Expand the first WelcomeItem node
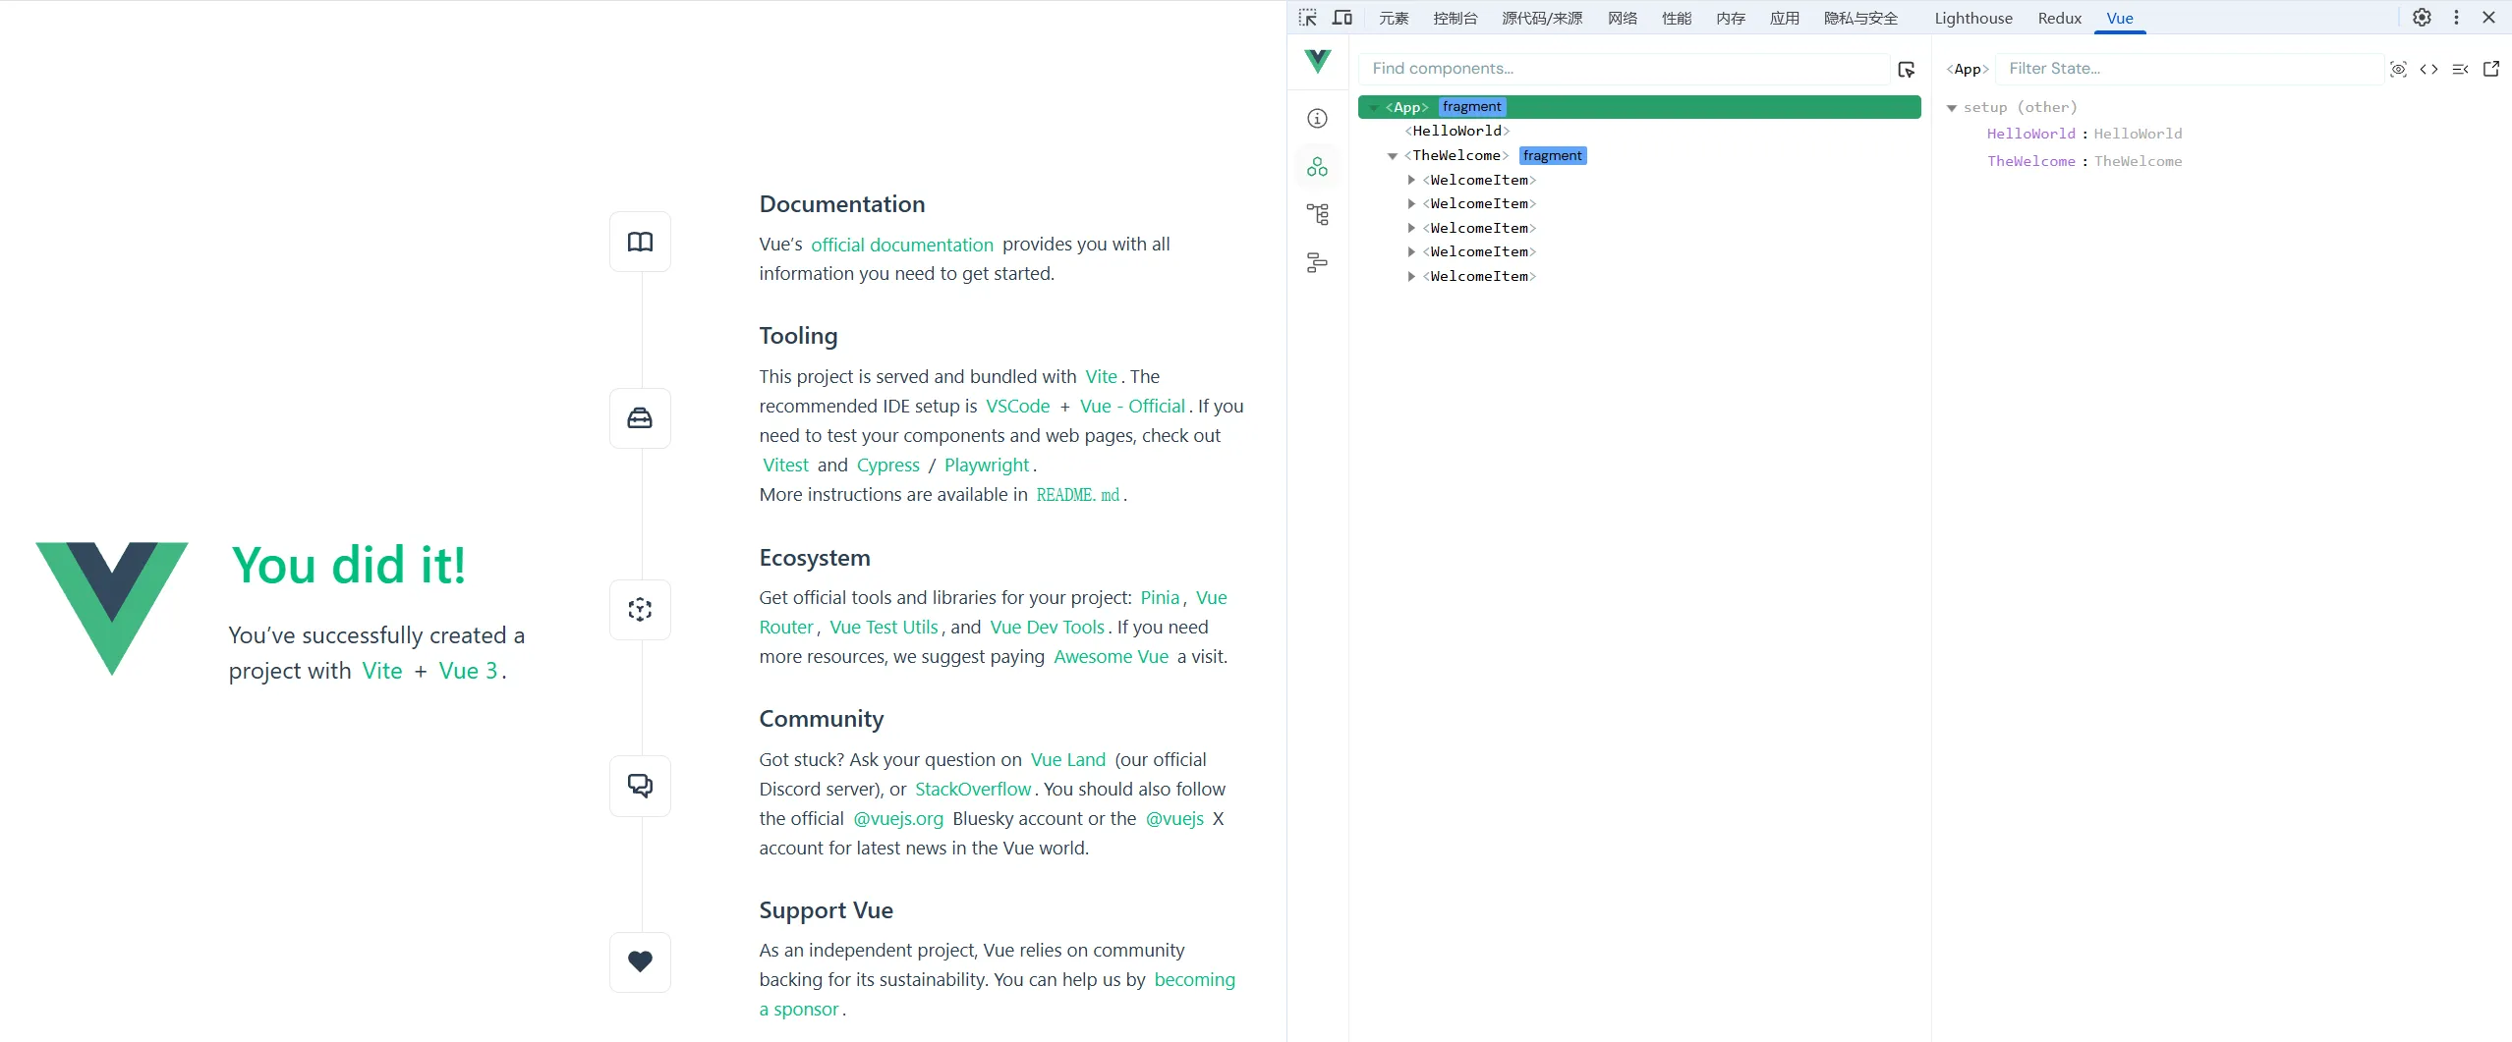This screenshot has height=1042, width=2512. [1411, 180]
